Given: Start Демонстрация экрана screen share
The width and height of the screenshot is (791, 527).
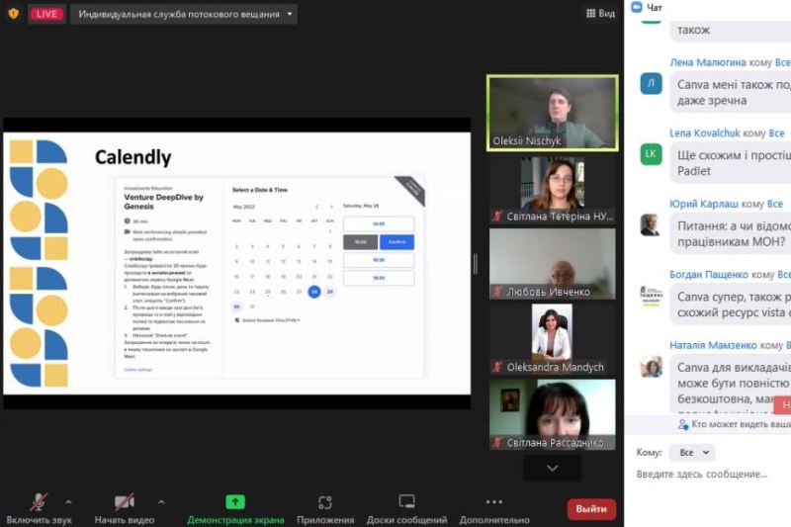Looking at the screenshot, I should click(235, 508).
